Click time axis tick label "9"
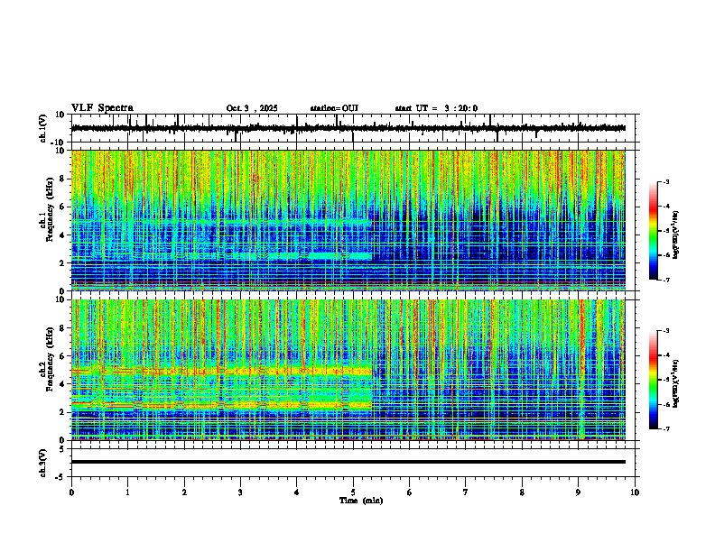This screenshot has height=552, width=715. point(578,492)
